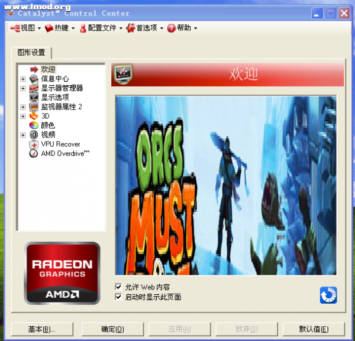Select 视频 text in tree
The image size is (355, 341).
coord(48,134)
